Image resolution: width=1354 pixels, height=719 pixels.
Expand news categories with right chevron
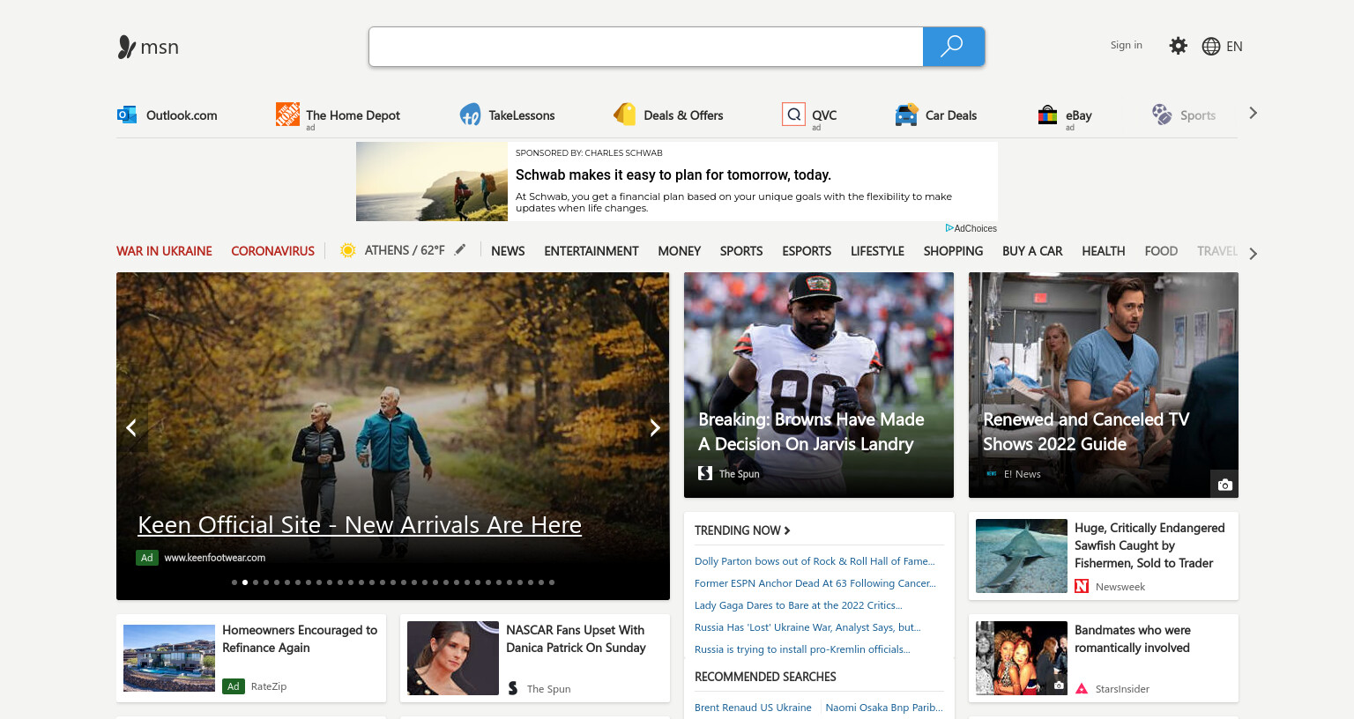1253,254
